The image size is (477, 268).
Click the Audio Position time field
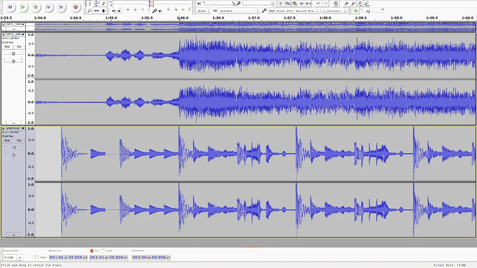(x=151, y=258)
